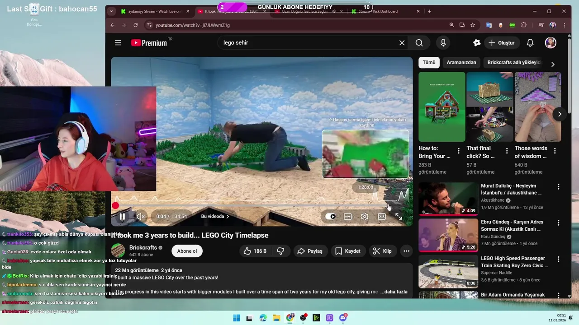Open File Explorer from the taskbar
Image resolution: width=579 pixels, height=325 pixels.
pos(276,318)
